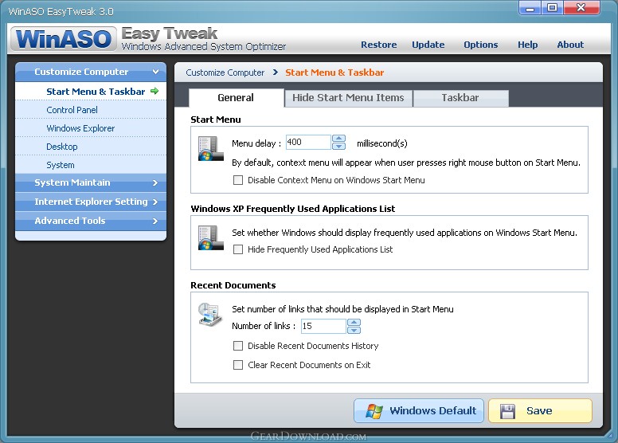The height and width of the screenshot is (443, 618).
Task: Click the WinASO logo
Action: [x=64, y=39]
